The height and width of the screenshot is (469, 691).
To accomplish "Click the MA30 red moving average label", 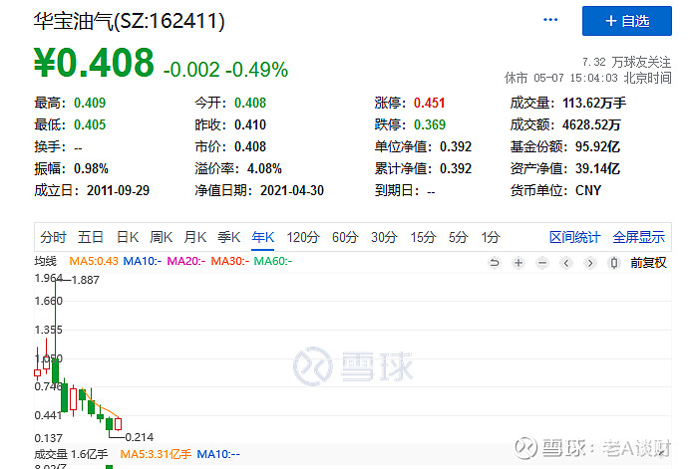I will click(229, 261).
